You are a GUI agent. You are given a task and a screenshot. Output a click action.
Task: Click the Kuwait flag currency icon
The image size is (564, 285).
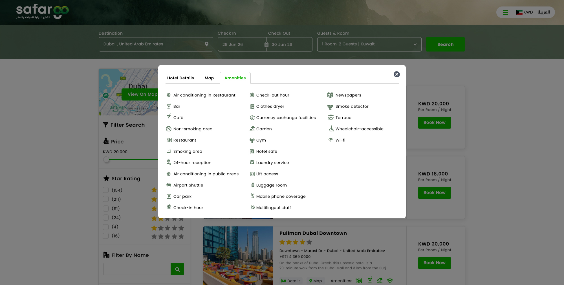519,12
